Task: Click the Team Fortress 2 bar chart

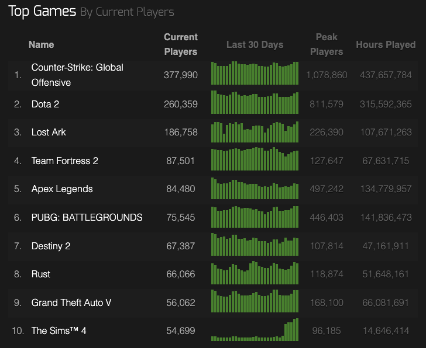Action: [x=255, y=159]
